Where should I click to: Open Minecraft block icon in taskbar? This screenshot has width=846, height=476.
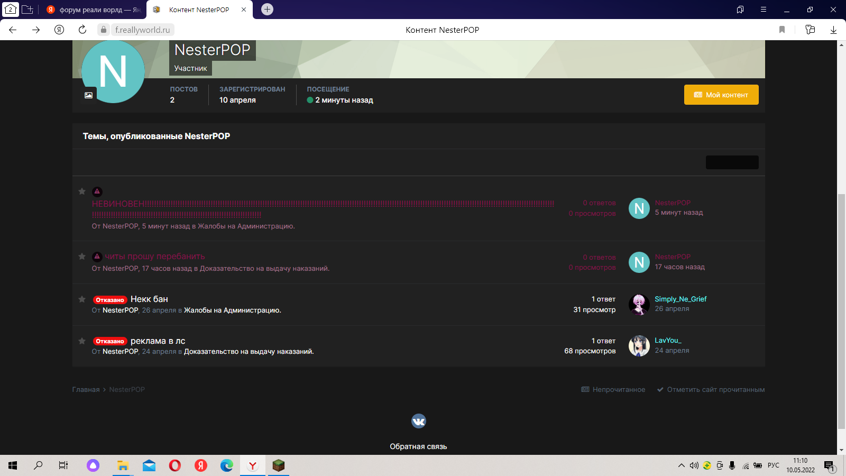click(x=279, y=465)
